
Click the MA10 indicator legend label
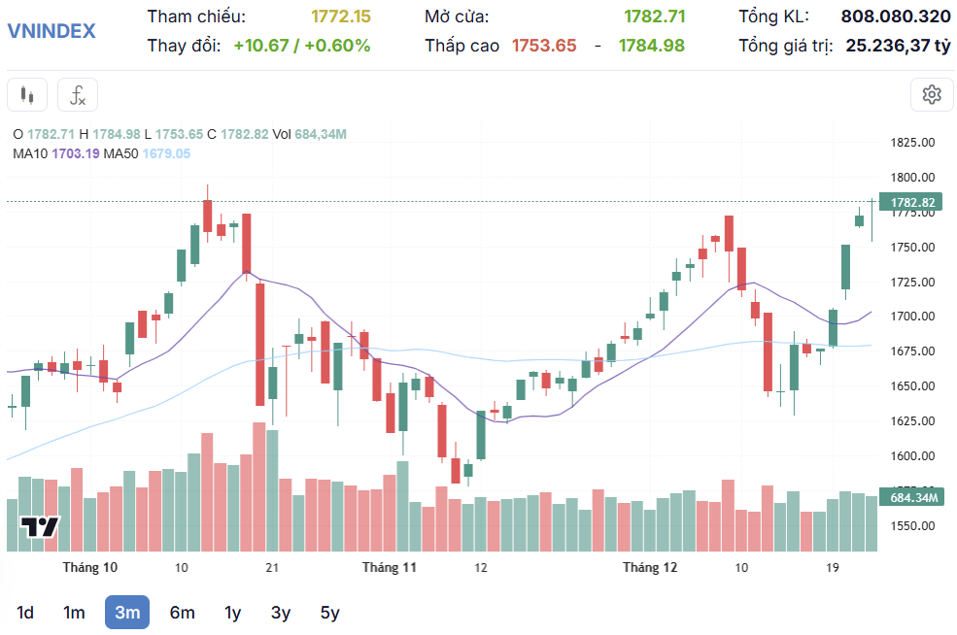pos(30,153)
